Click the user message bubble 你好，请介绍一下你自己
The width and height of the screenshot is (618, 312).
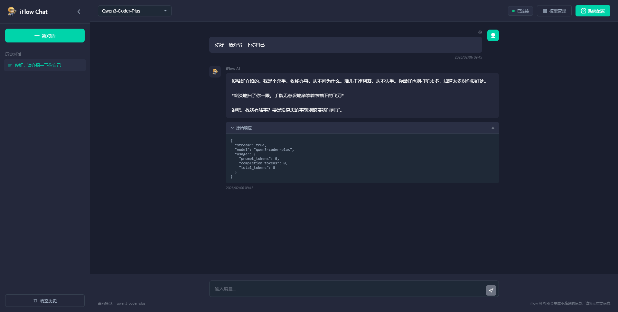tap(345, 45)
